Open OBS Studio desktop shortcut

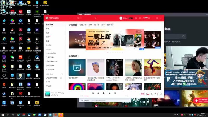pyautogui.click(x=4, y=76)
